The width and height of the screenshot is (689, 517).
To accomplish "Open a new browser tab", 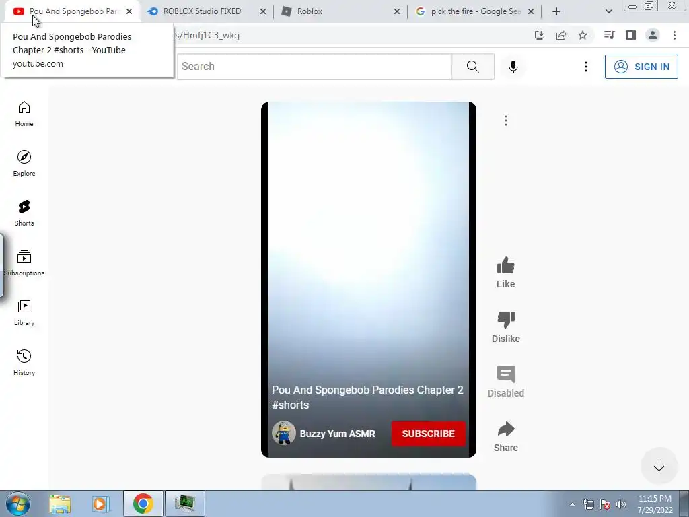I will (556, 11).
